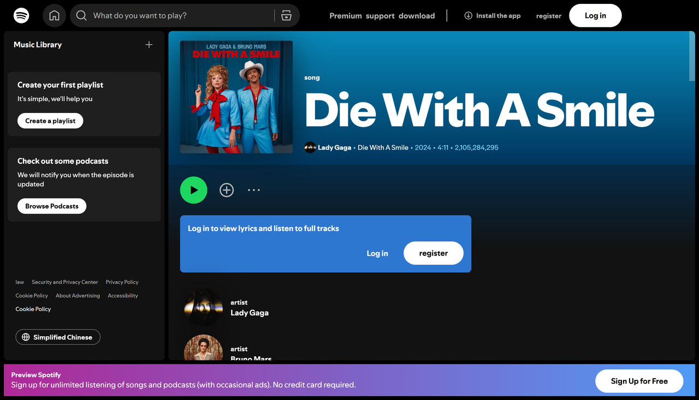
Task: Add song to library with plus circle
Action: (227, 190)
